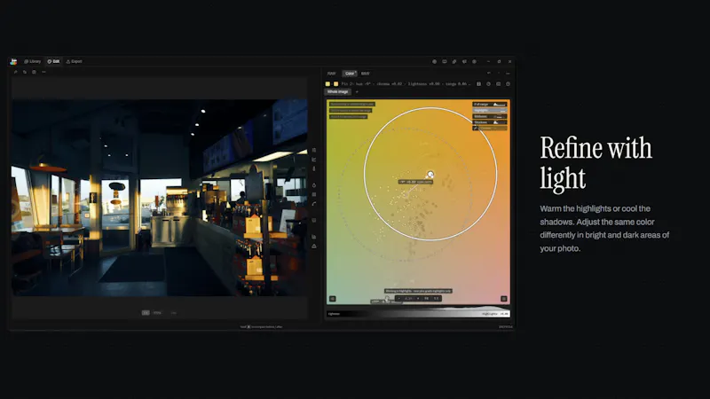Click the first pale yellow color swatch
Screen dimensions: 710x399
pos(327,84)
